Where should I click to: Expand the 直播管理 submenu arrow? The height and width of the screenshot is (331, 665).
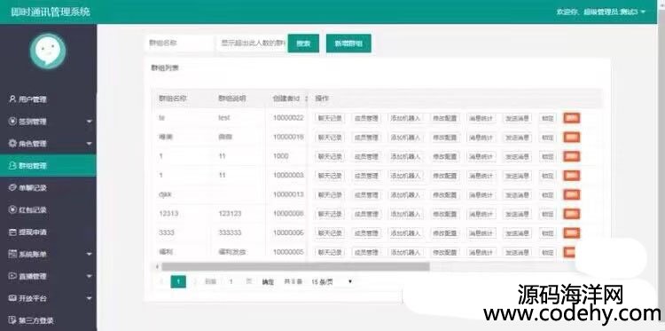tap(89, 276)
